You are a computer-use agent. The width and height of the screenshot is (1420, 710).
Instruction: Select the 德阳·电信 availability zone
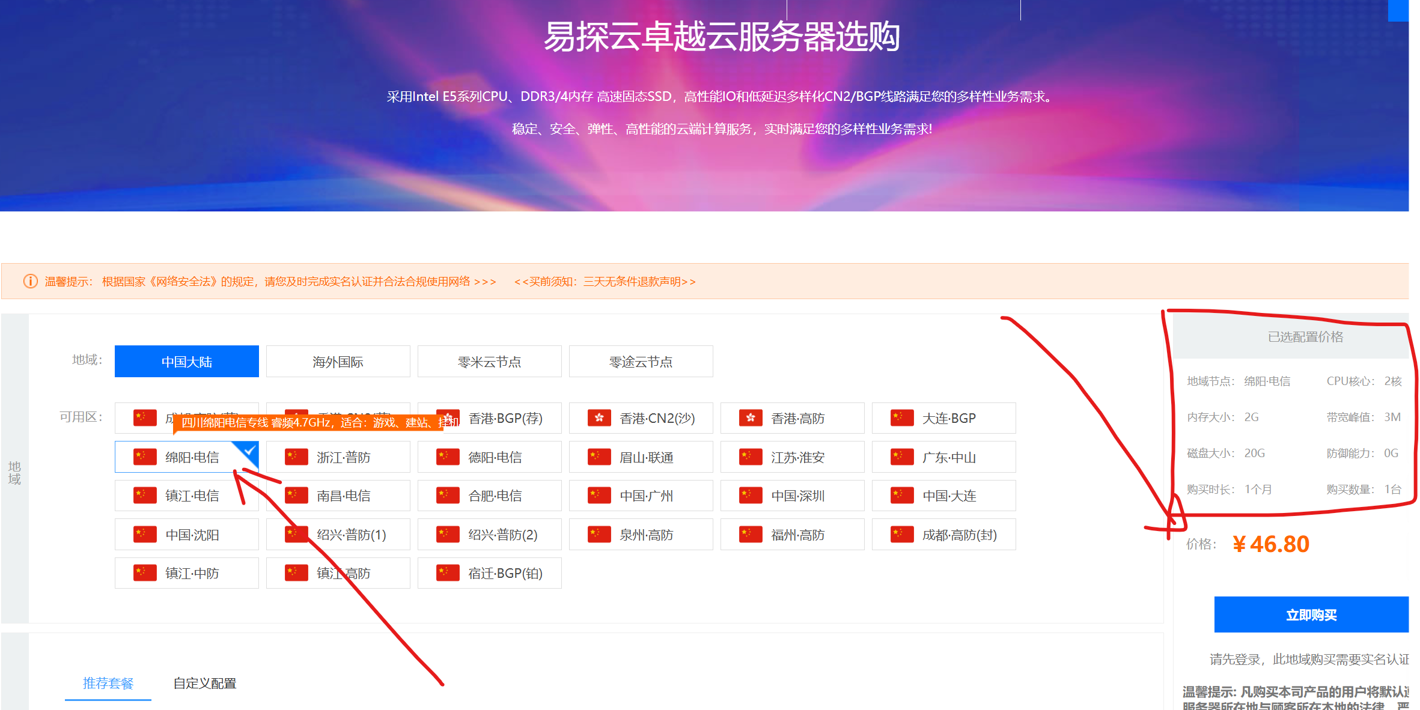(489, 457)
